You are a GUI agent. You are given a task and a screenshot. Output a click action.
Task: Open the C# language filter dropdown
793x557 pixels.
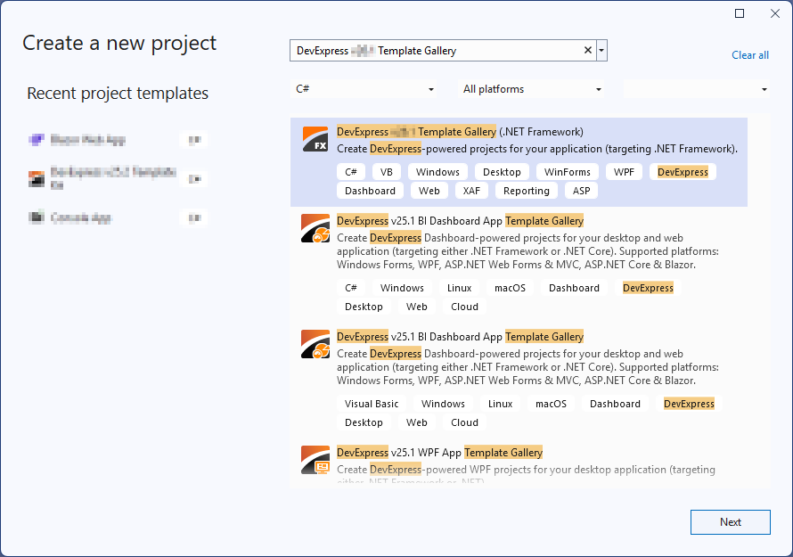[364, 89]
